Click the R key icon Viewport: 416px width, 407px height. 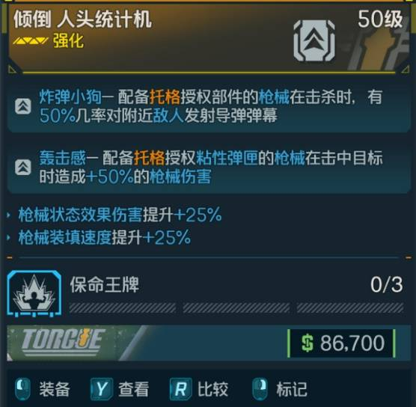coord(180,389)
